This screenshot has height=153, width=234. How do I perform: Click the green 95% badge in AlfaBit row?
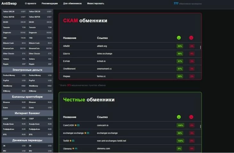180,46
